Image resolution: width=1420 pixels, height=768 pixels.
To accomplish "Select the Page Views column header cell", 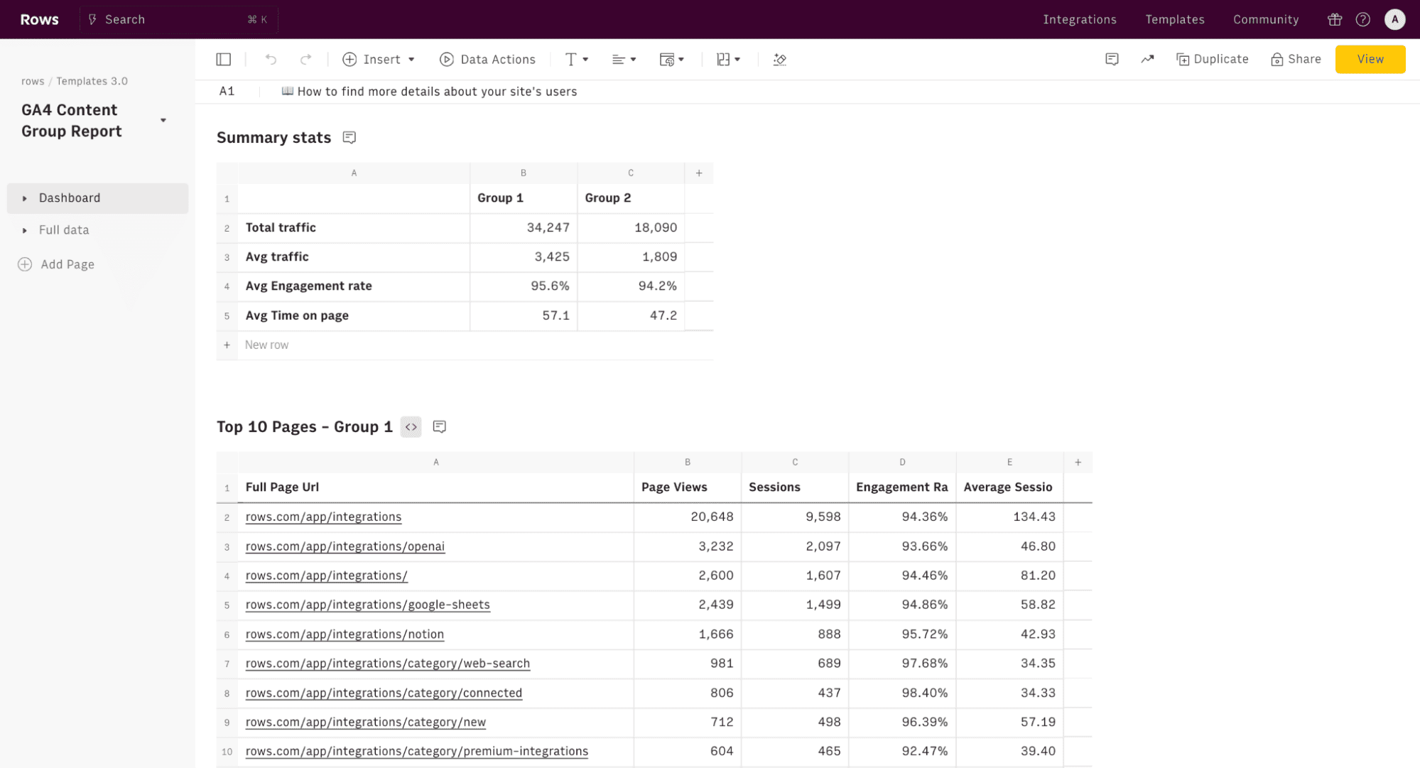I will [x=687, y=487].
